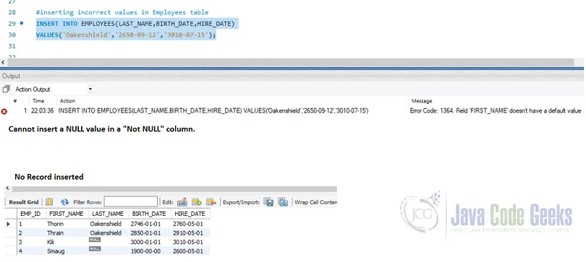Click the Export recordset to file icon
The width and height of the screenshot is (586, 262).
(x=268, y=202)
